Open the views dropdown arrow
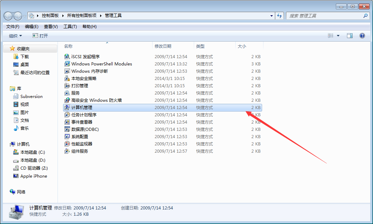373x224 pixels. pos(338,35)
